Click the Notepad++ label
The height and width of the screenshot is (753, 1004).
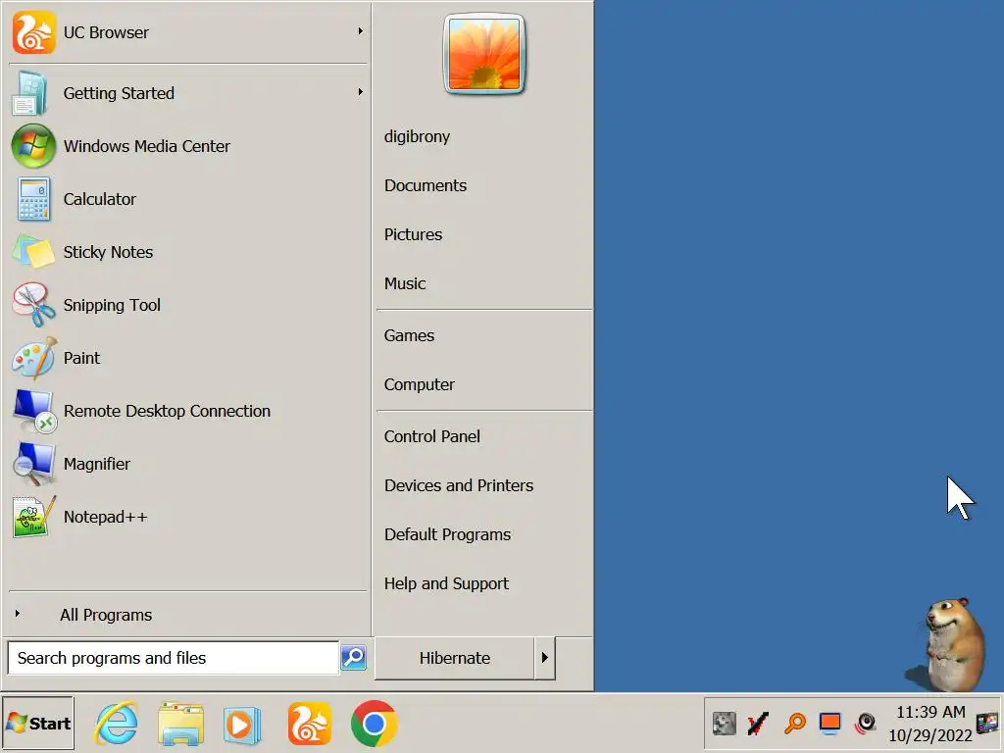[105, 517]
